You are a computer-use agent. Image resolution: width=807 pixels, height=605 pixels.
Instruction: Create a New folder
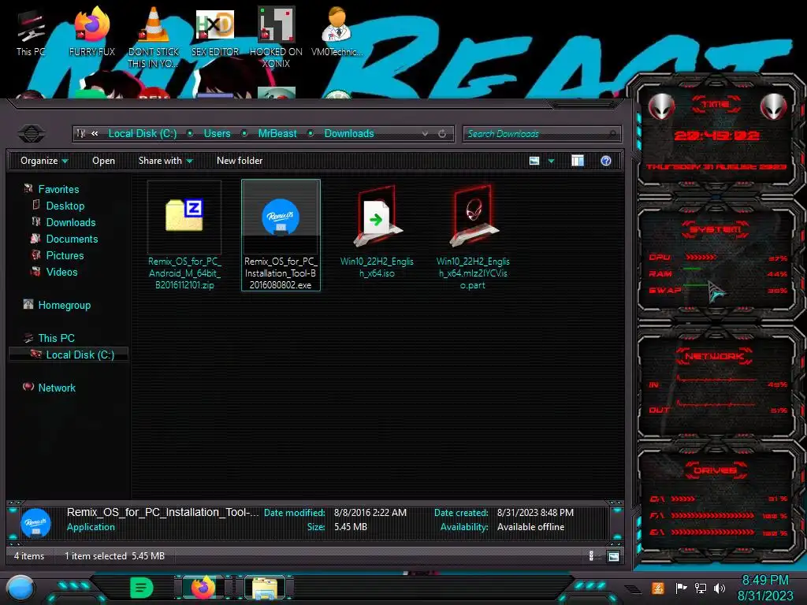coord(240,161)
